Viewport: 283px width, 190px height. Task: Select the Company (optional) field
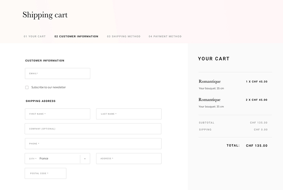(x=93, y=129)
